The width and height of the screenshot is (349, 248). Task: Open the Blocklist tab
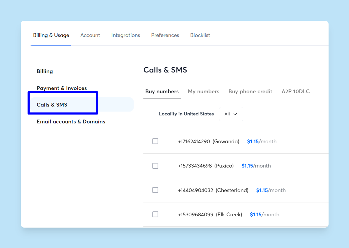200,35
